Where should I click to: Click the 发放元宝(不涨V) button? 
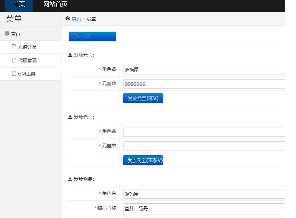click(x=143, y=160)
